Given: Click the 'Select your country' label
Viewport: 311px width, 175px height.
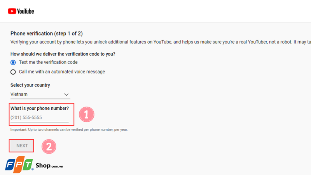Looking at the screenshot, I should [x=30, y=85].
